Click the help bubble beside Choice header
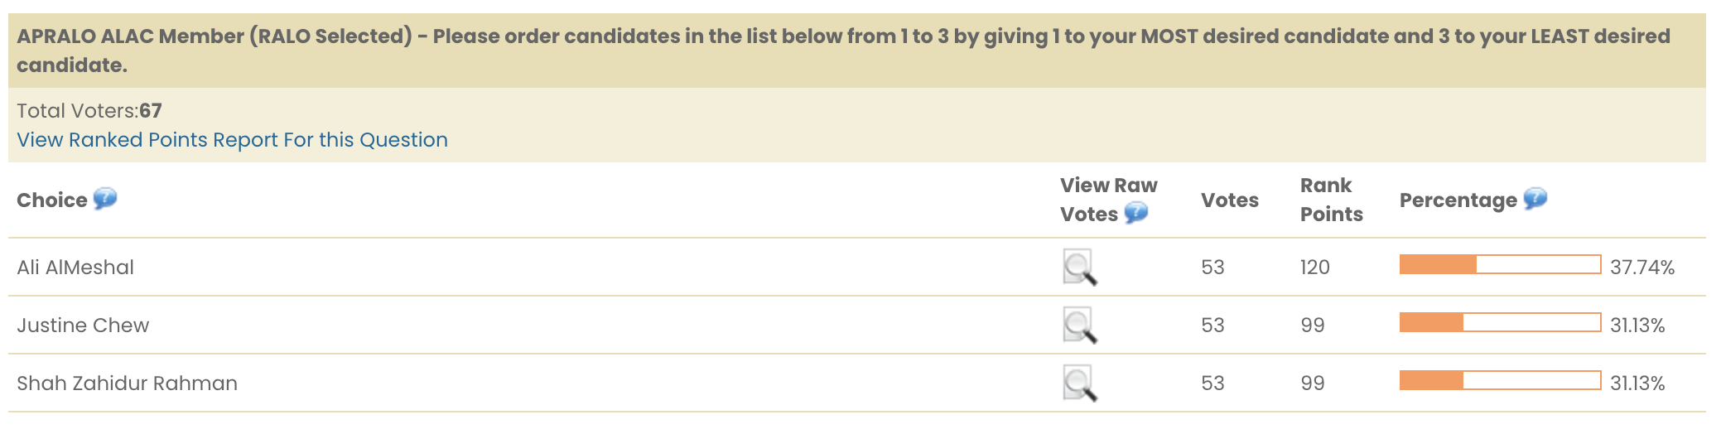 click(x=105, y=199)
